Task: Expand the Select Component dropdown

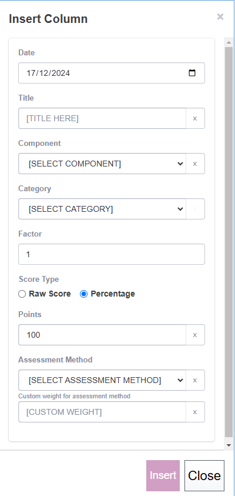Action: (102, 164)
